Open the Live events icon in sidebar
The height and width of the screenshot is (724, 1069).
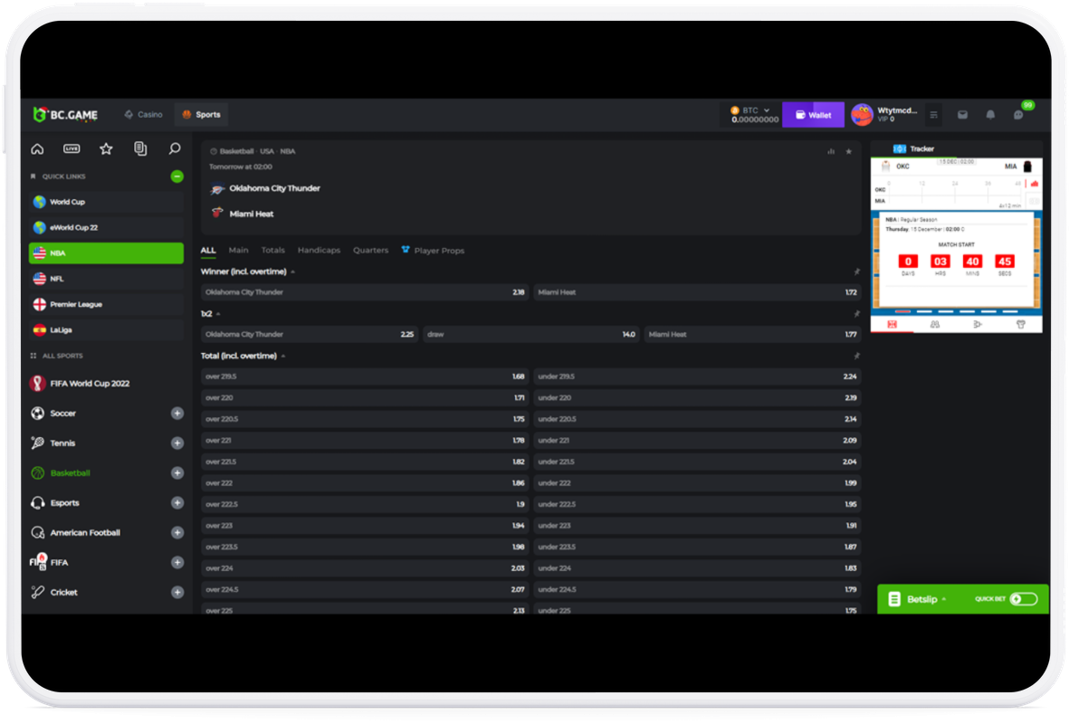point(72,149)
